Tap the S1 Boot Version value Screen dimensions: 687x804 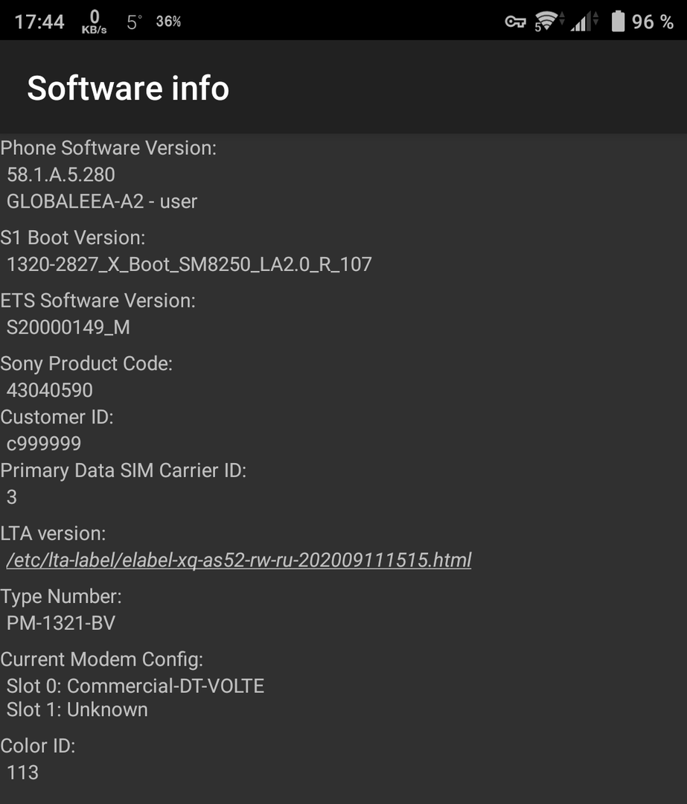(189, 264)
